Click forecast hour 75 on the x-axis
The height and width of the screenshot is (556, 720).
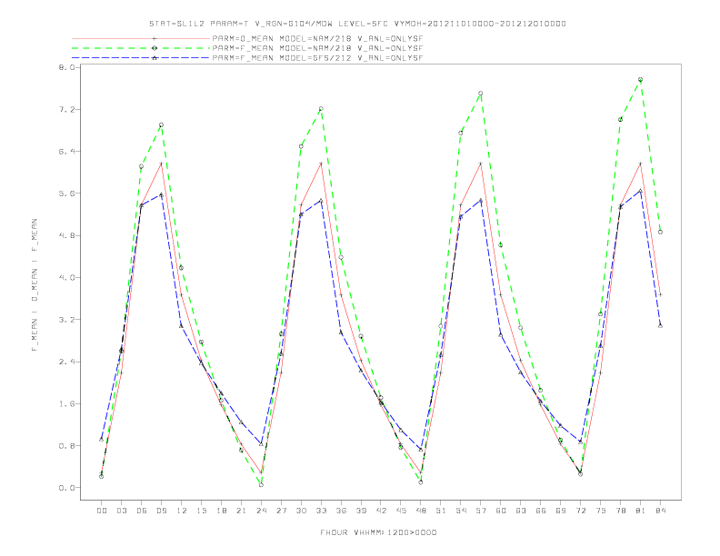pos(601,511)
